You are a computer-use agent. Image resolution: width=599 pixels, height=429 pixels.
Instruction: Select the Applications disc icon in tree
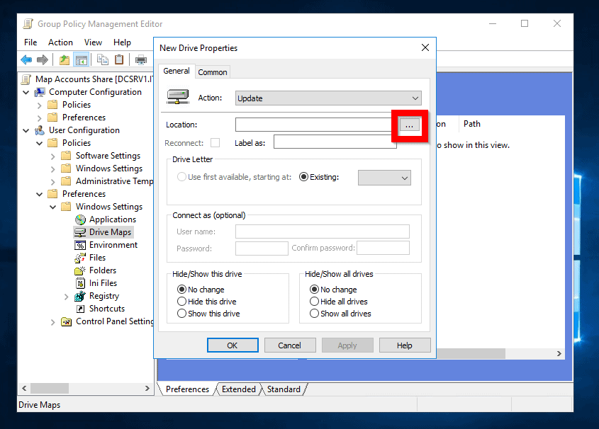click(81, 219)
